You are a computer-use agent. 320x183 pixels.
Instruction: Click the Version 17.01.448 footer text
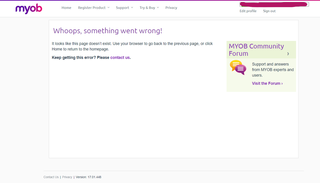tap(88, 177)
